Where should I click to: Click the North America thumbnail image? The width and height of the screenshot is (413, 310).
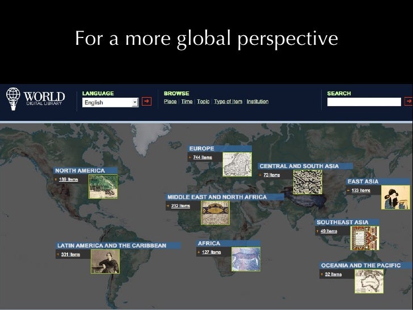click(103, 187)
